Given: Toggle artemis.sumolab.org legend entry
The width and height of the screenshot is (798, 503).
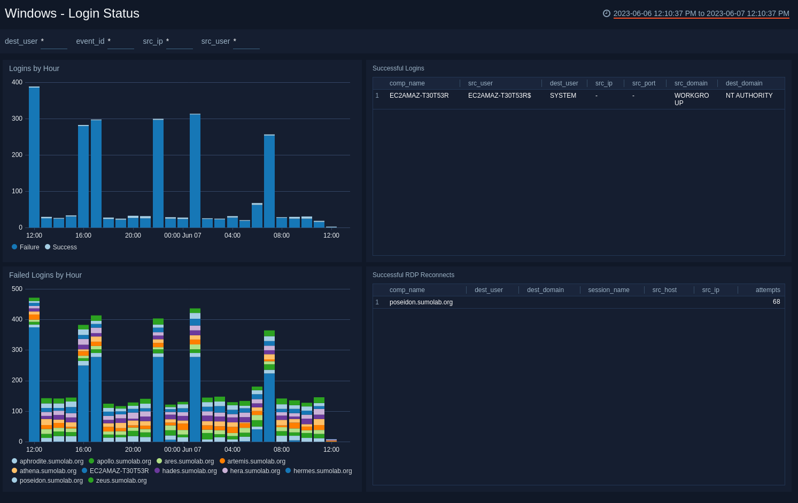Looking at the screenshot, I should click(x=252, y=461).
